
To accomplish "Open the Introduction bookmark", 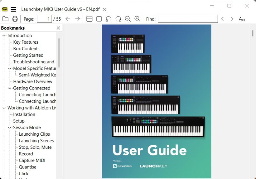I will point(20,36).
